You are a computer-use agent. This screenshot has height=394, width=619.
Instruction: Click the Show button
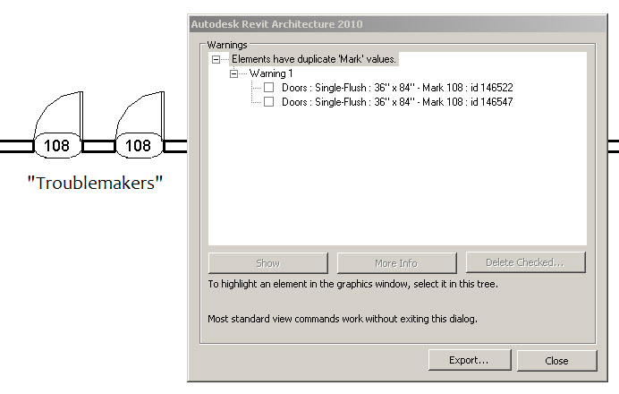(x=268, y=263)
